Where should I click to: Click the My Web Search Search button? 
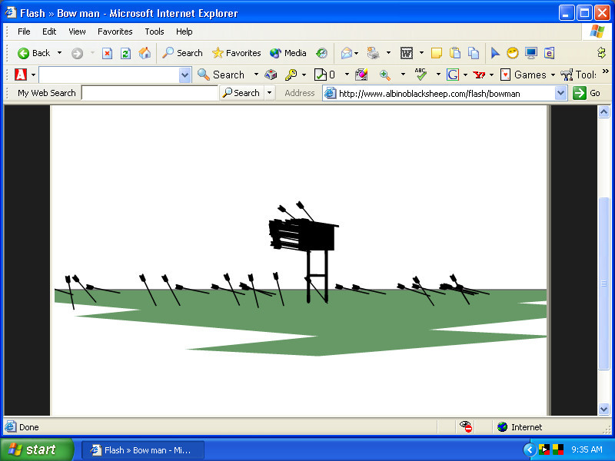[241, 93]
